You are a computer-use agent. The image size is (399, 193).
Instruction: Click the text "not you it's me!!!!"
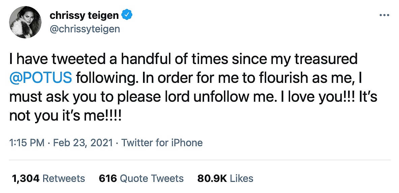pyautogui.click(x=65, y=116)
